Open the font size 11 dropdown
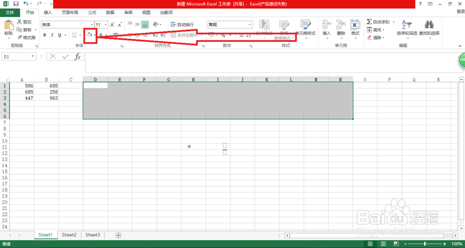 pos(106,25)
